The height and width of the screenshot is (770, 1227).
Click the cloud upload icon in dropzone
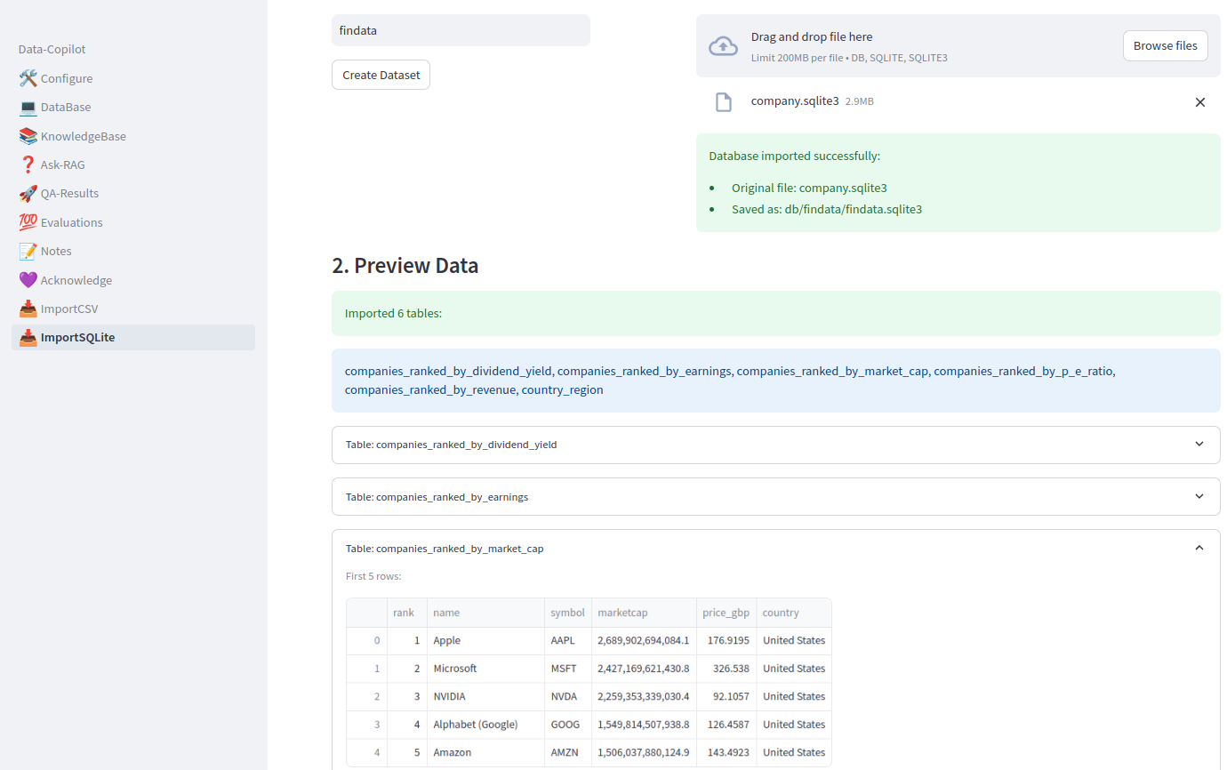pyautogui.click(x=724, y=44)
